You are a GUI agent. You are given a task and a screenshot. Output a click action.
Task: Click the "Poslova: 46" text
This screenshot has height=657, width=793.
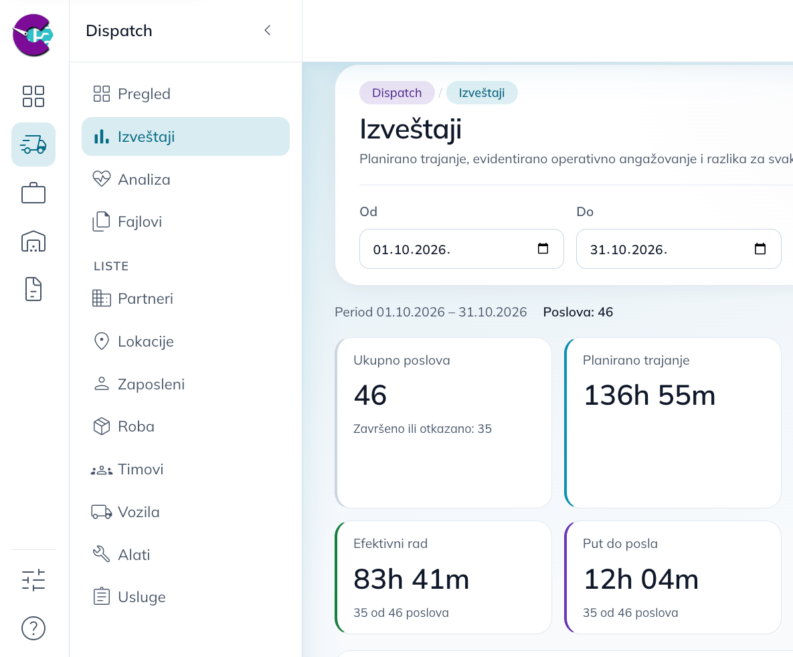[578, 312]
